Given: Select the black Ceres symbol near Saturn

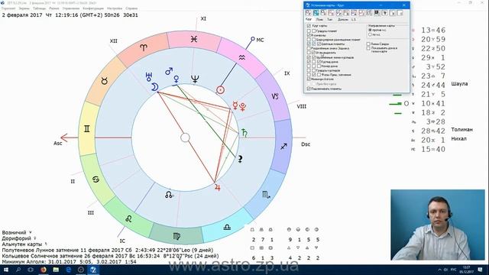Looking at the screenshot, I should pos(240,159).
